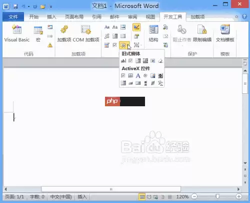Start recording a macro
This screenshot has height=203, width=250.
click(50, 27)
